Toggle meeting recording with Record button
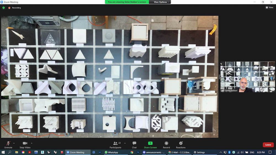 point(166,144)
